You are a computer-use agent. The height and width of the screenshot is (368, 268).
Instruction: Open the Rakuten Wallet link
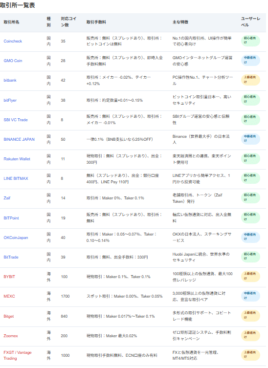click(x=17, y=159)
